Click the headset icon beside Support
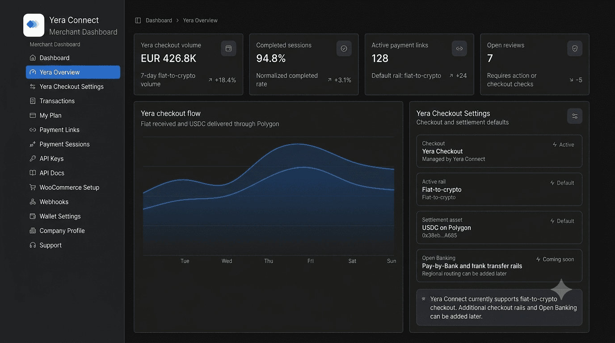 [33, 245]
